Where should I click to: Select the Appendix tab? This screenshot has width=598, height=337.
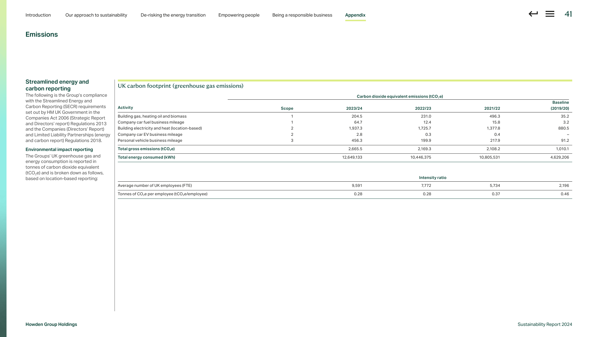[355, 15]
